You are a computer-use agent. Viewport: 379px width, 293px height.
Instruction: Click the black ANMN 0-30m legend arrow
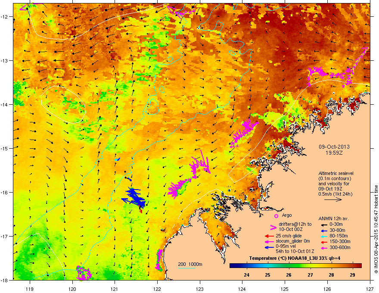point(324,225)
